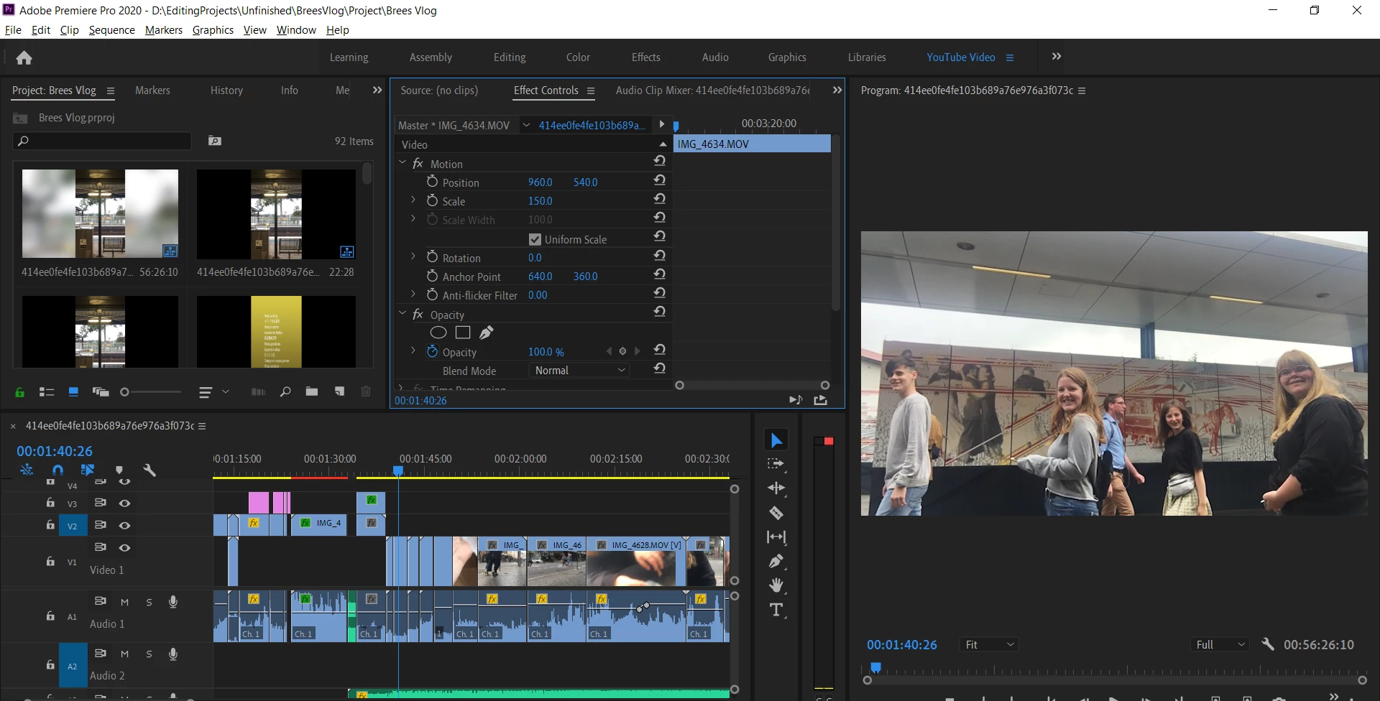
Task: Reset the Rotation parameter
Action: [659, 255]
